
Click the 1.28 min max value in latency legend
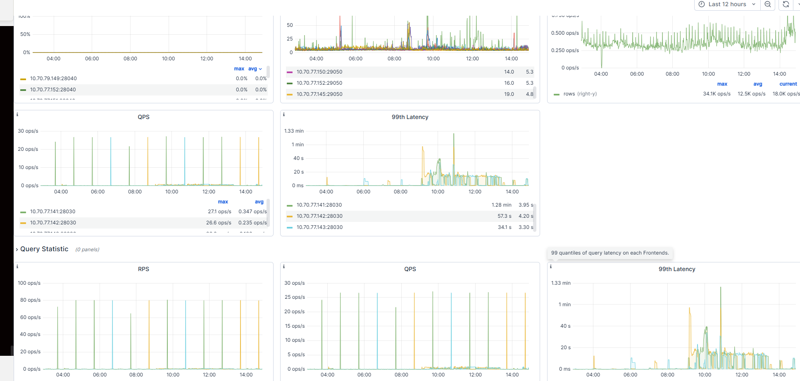(x=502, y=205)
